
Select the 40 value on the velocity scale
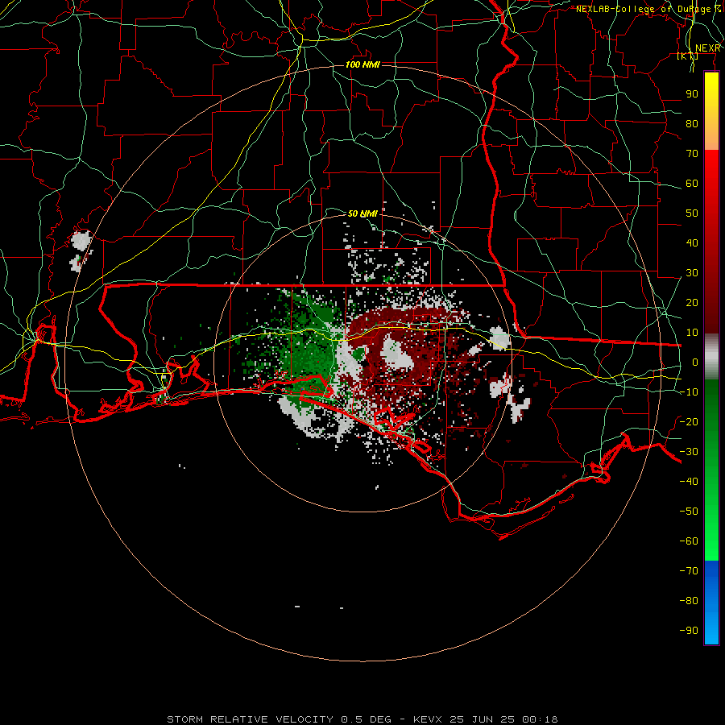pos(692,242)
